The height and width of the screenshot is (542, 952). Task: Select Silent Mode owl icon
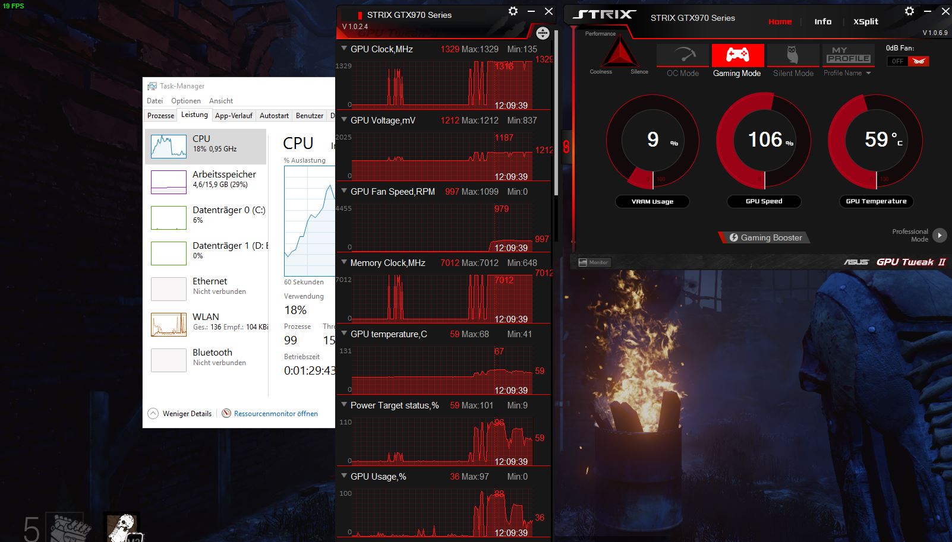793,55
